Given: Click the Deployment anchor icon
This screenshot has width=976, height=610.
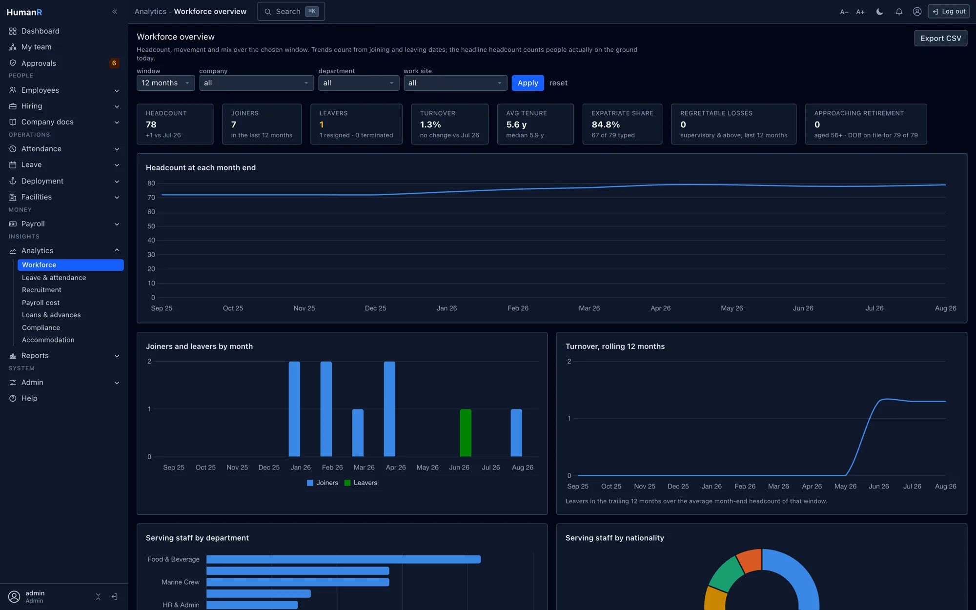Looking at the screenshot, I should pos(13,181).
